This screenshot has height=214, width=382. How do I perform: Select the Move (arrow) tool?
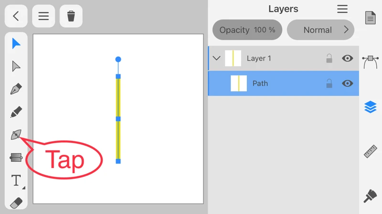click(x=16, y=43)
